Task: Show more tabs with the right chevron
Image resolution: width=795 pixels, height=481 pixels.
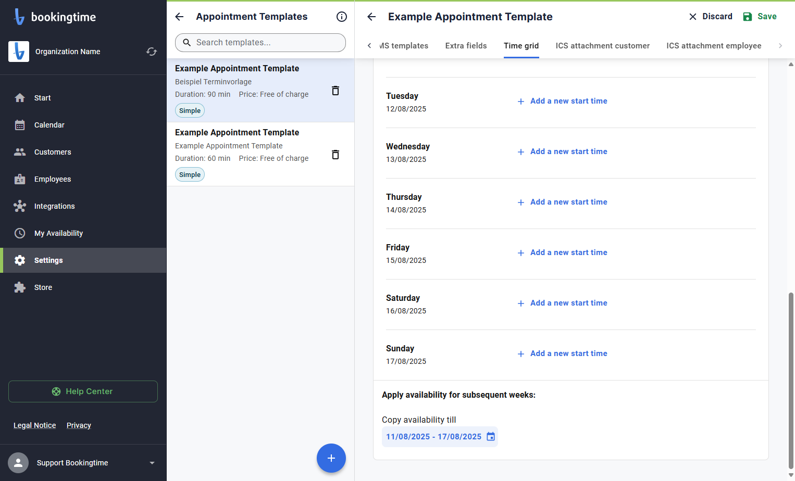Action: (780, 46)
